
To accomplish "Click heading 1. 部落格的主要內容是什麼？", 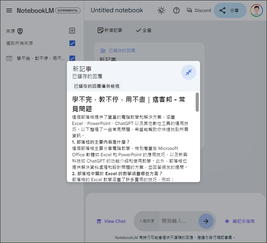I will [101, 142].
